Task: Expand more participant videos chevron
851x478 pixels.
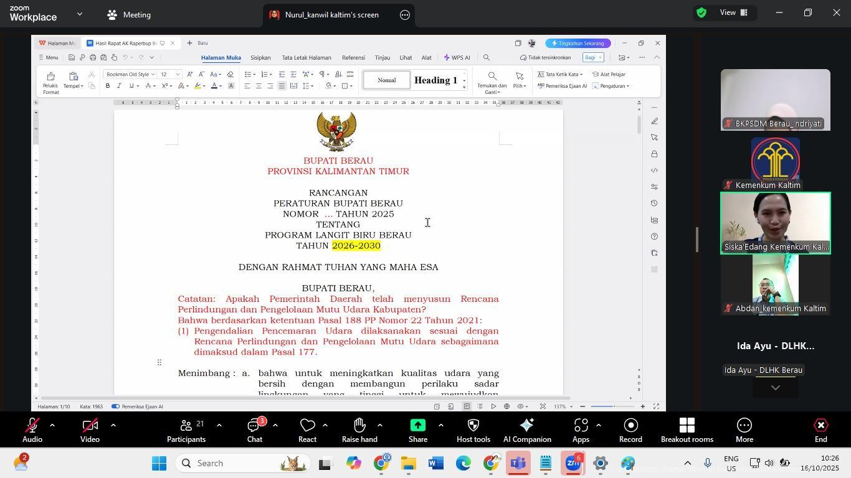Action: (x=775, y=388)
